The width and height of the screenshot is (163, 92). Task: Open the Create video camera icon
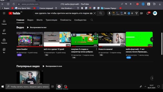[x=142, y=13]
